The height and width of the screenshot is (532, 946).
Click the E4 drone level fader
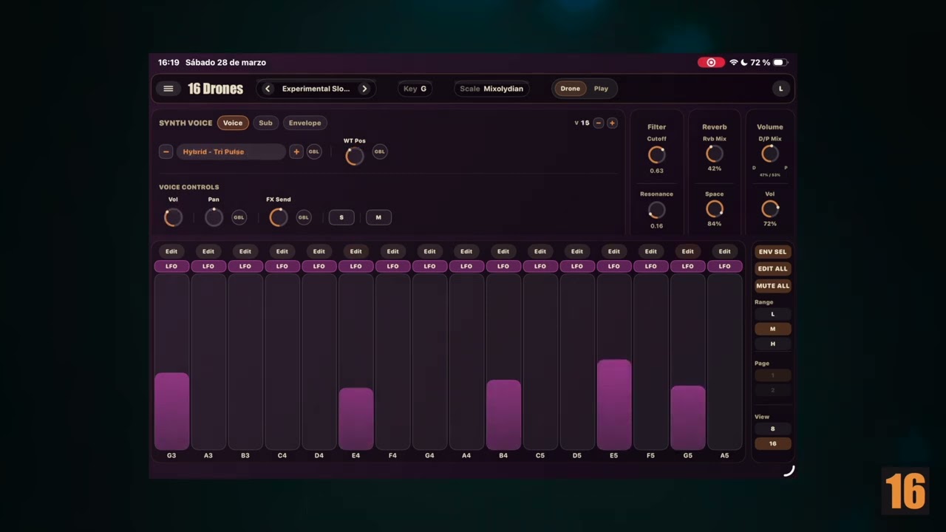[x=355, y=361]
